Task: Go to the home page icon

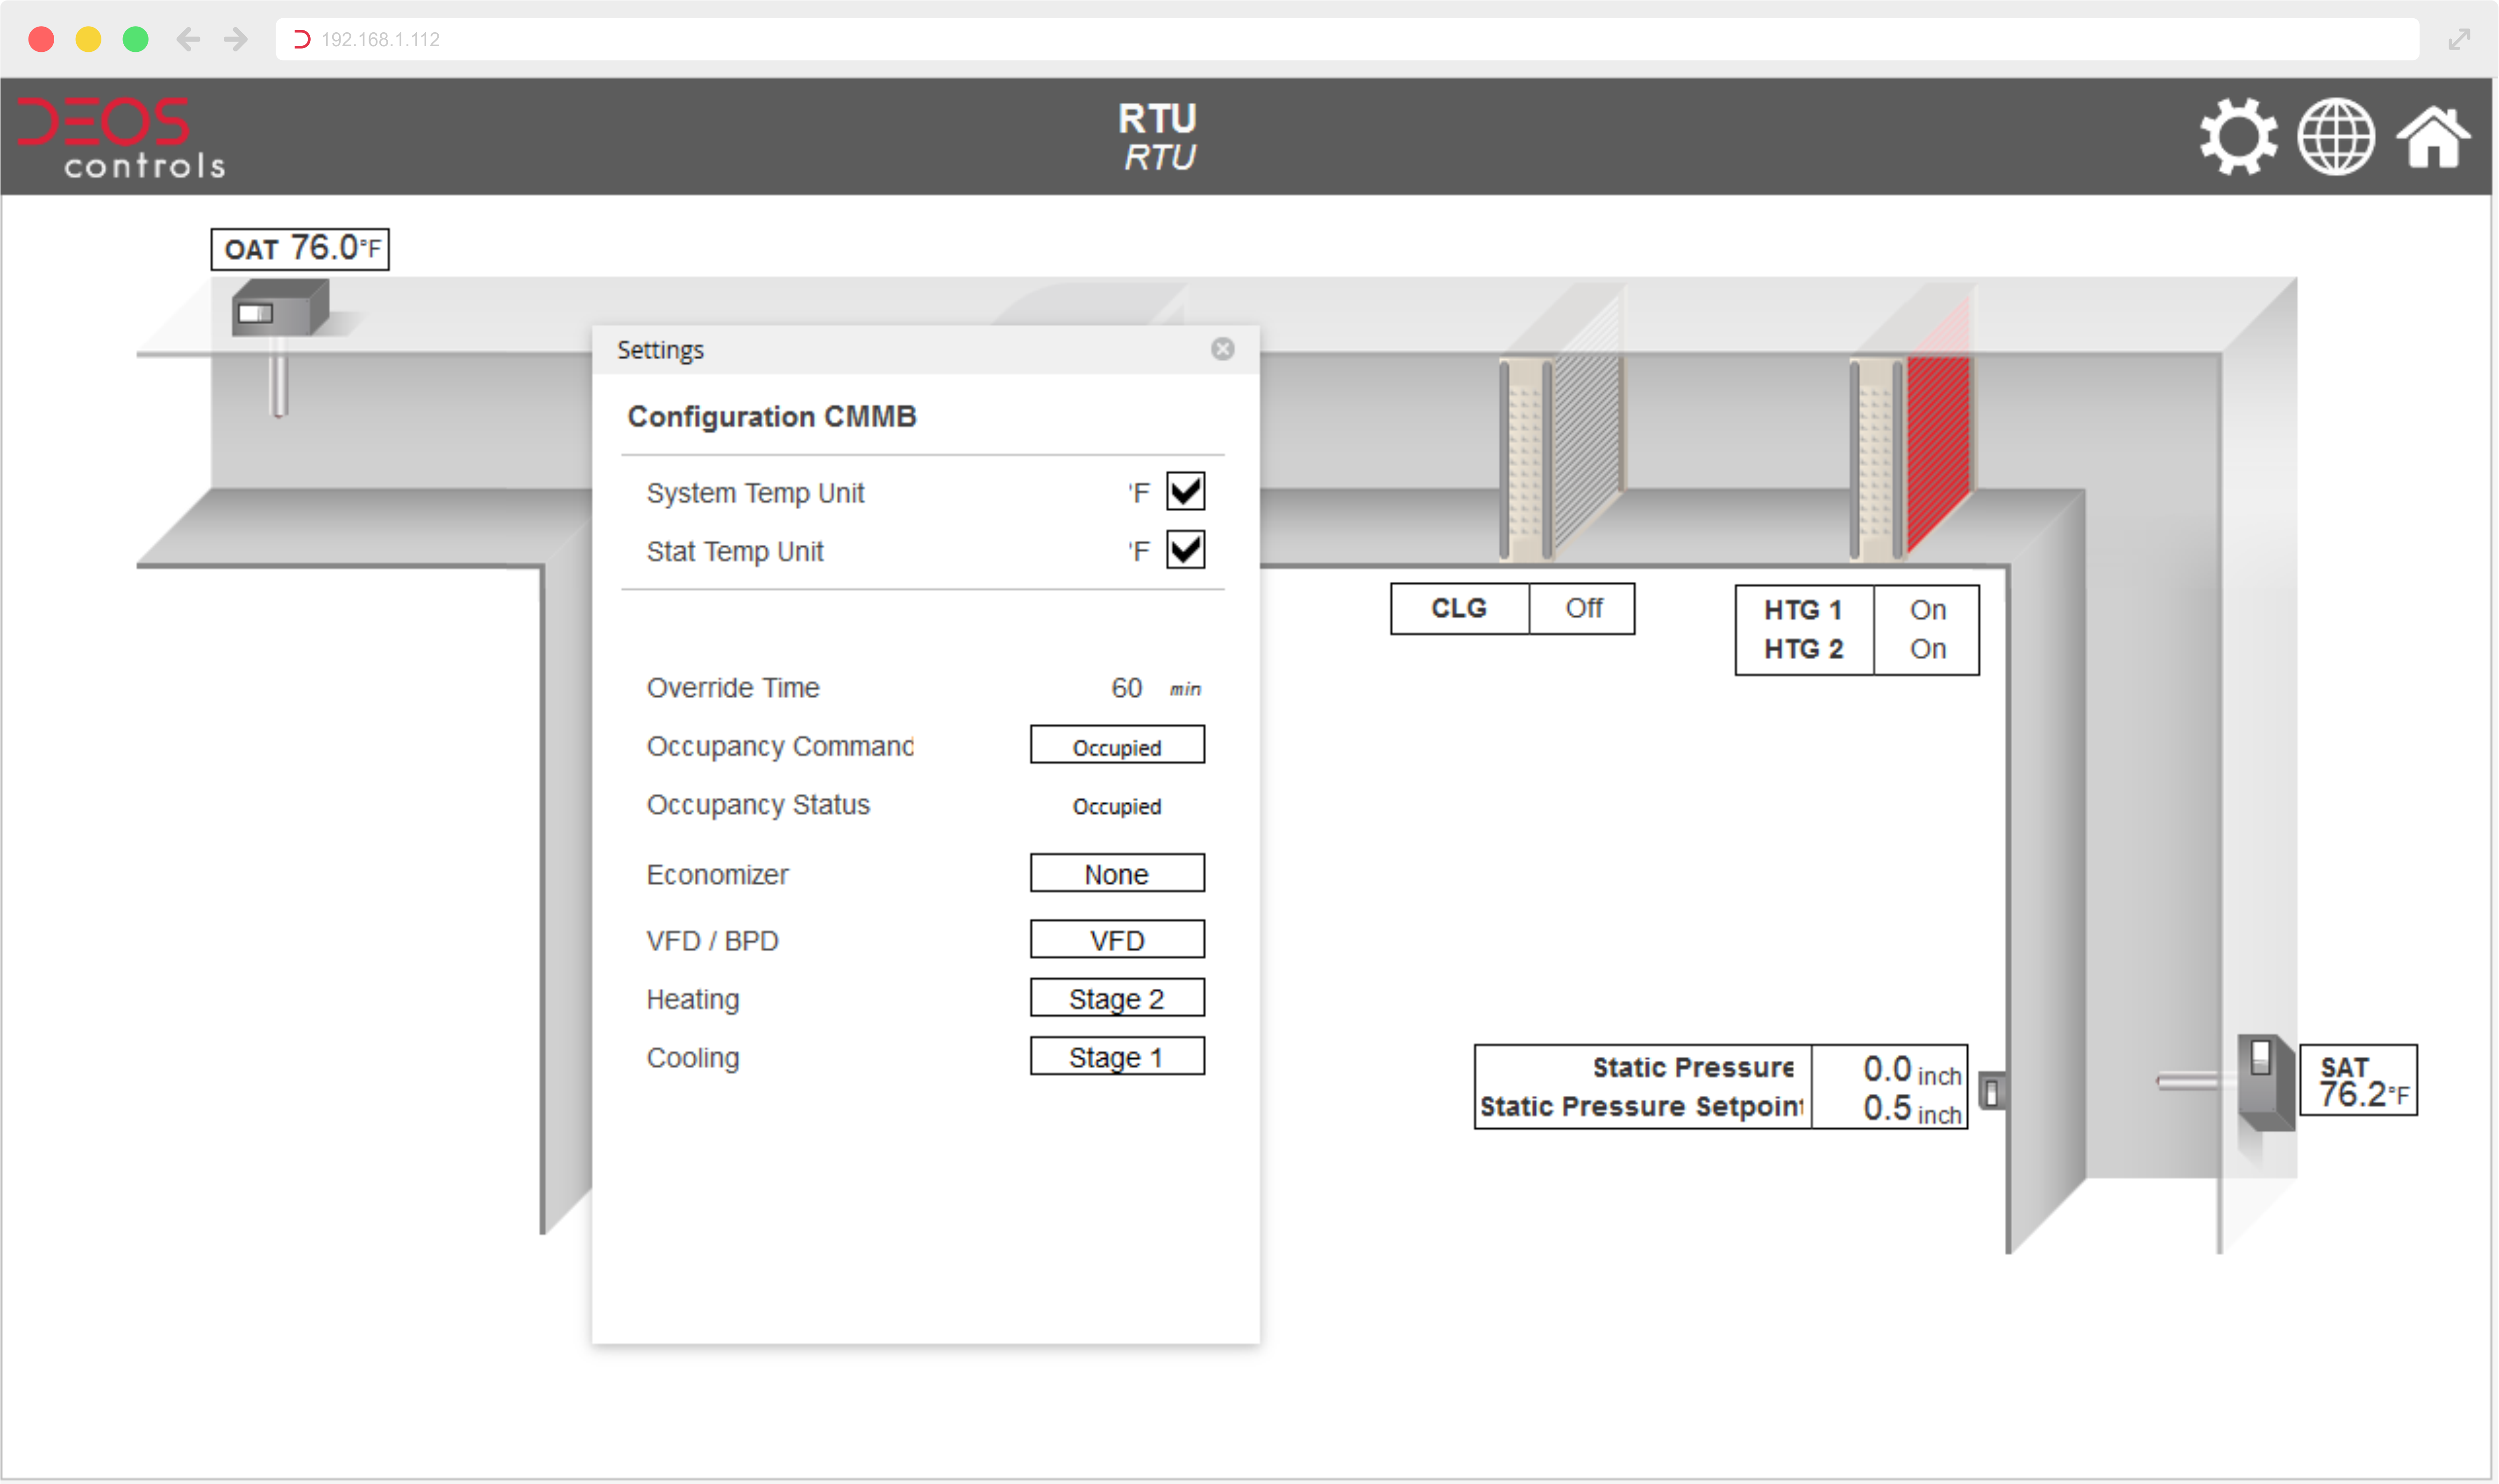Action: 2432,137
